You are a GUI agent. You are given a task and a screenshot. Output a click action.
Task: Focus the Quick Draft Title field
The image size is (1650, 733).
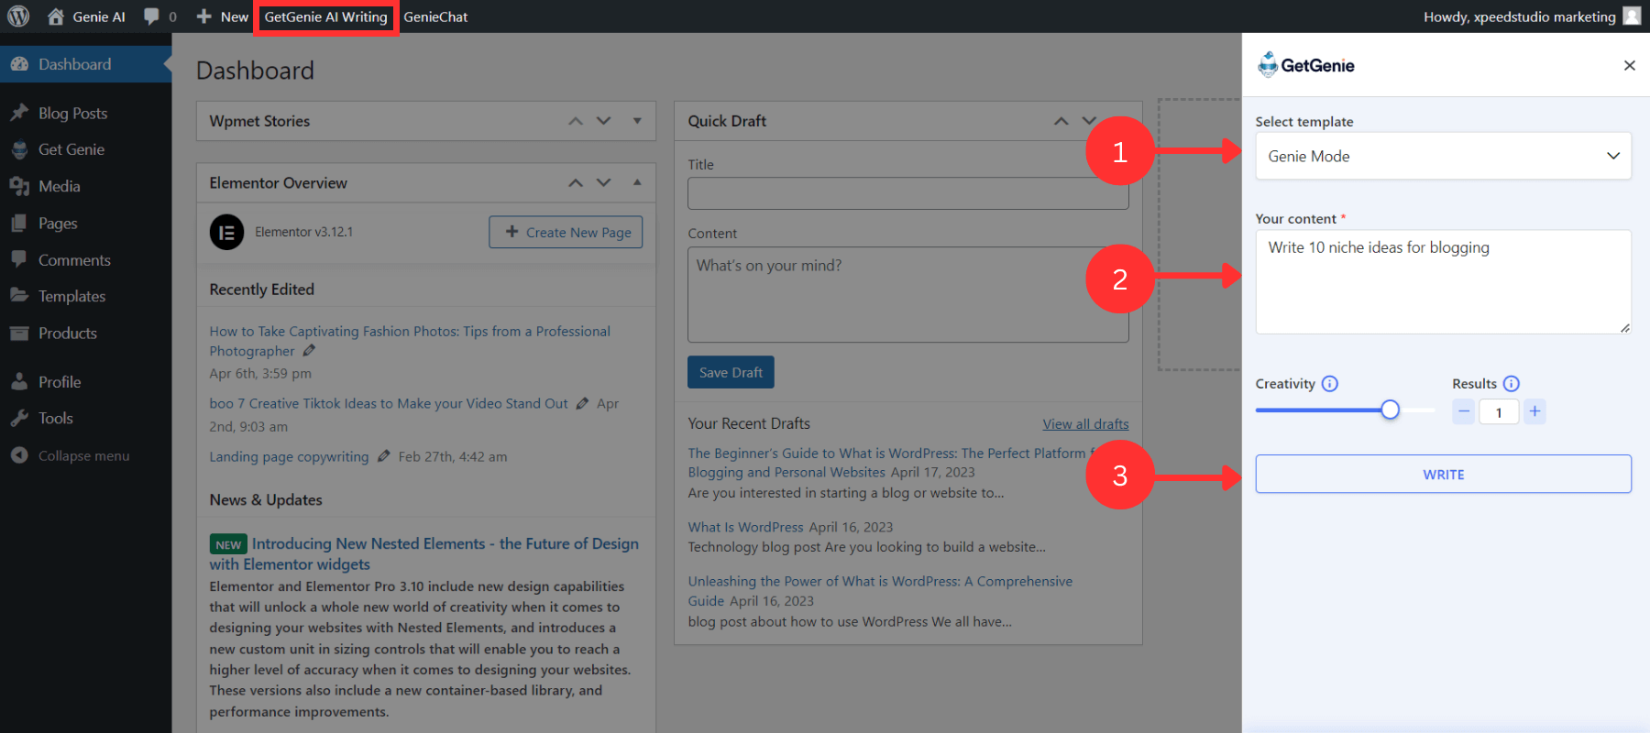[x=908, y=193]
